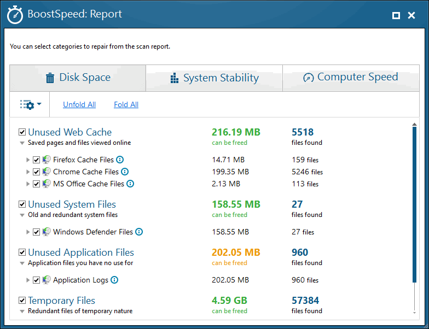Switch to the System Stability tab

pyautogui.click(x=215, y=78)
